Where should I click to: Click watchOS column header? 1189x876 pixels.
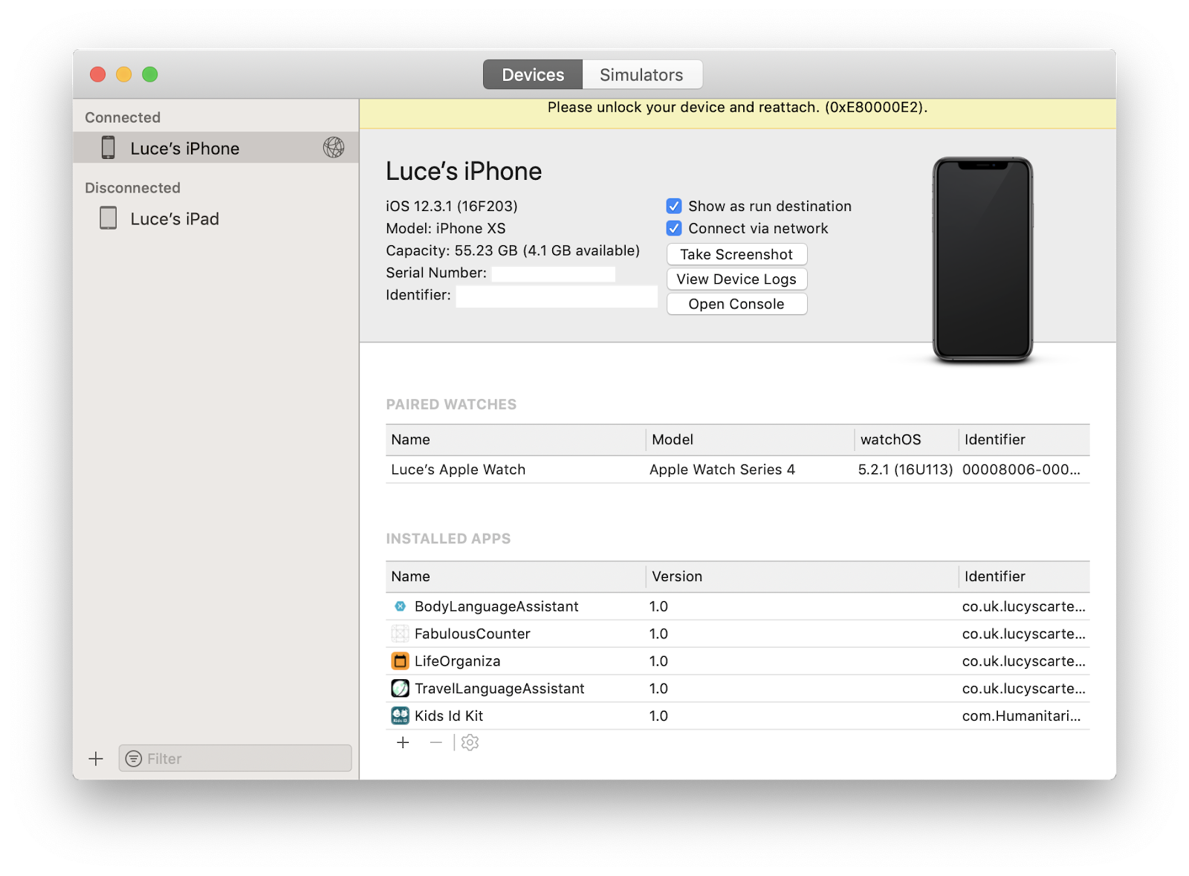click(x=906, y=440)
